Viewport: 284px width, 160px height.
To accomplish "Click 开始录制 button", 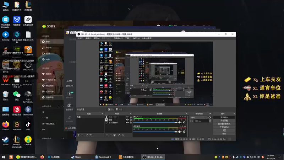I will click(x=224, y=121).
